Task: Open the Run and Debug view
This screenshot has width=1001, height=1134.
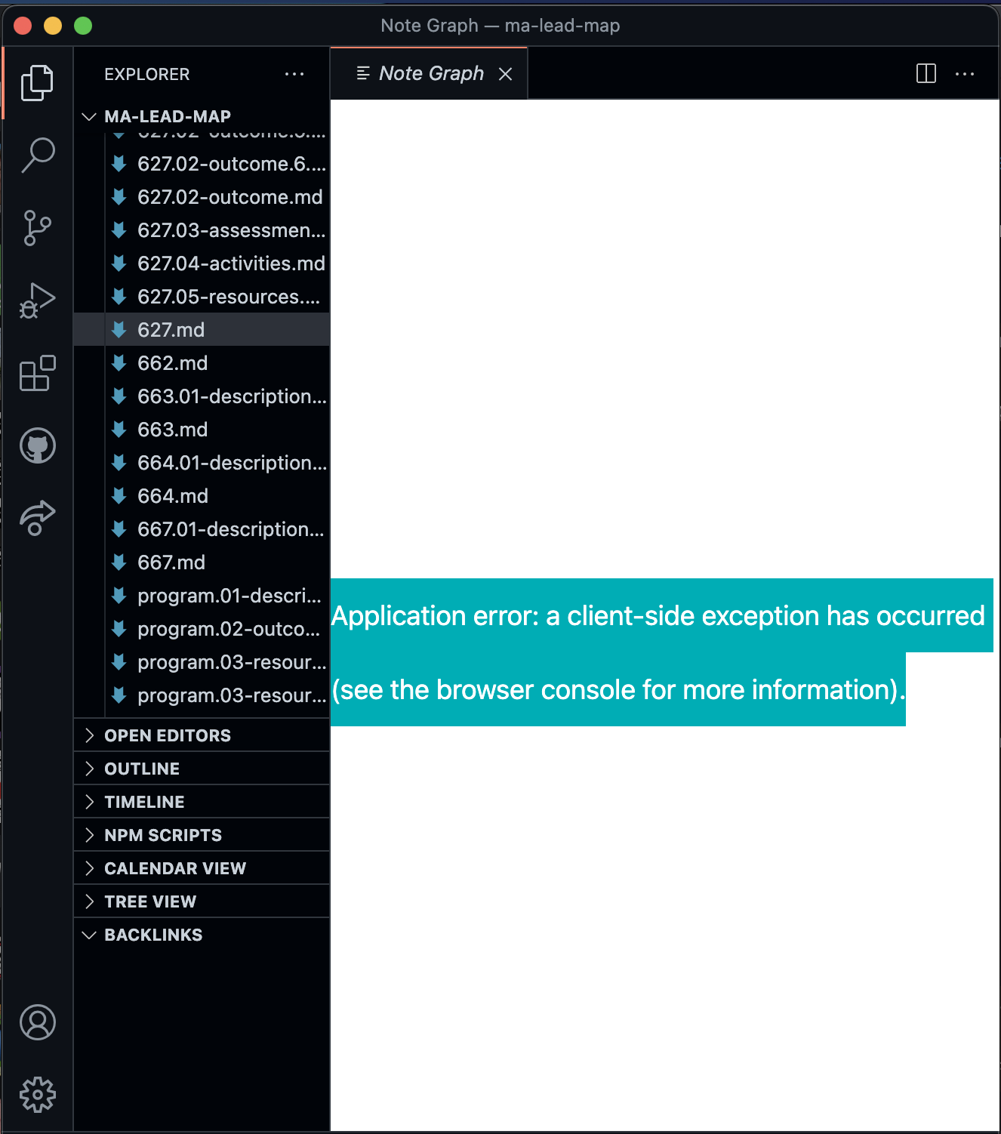Action: click(x=38, y=300)
